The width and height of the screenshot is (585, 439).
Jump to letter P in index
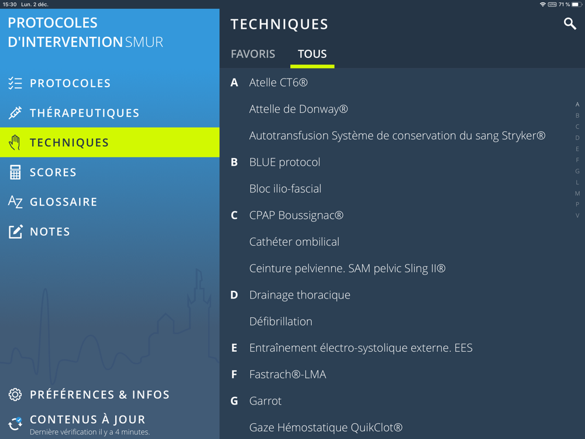tap(577, 204)
